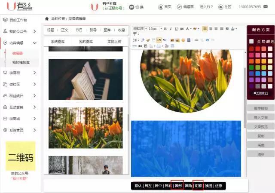Switch to the 节日 tab
The height and width of the screenshot is (193, 275).
coord(79,30)
